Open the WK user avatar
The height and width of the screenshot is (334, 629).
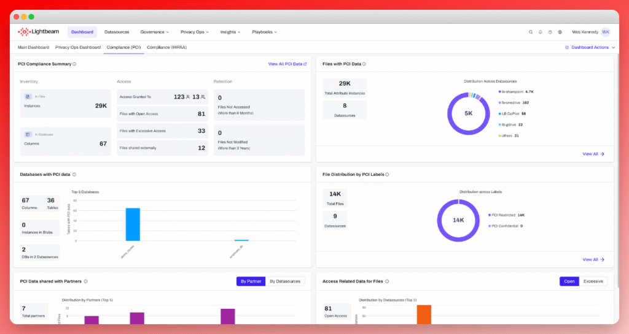click(x=606, y=32)
